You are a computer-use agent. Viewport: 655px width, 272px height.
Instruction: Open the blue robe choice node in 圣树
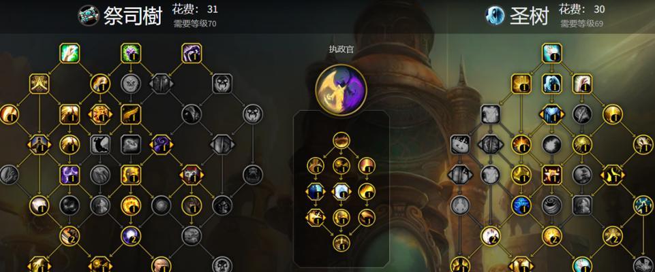pyautogui.click(x=552, y=114)
